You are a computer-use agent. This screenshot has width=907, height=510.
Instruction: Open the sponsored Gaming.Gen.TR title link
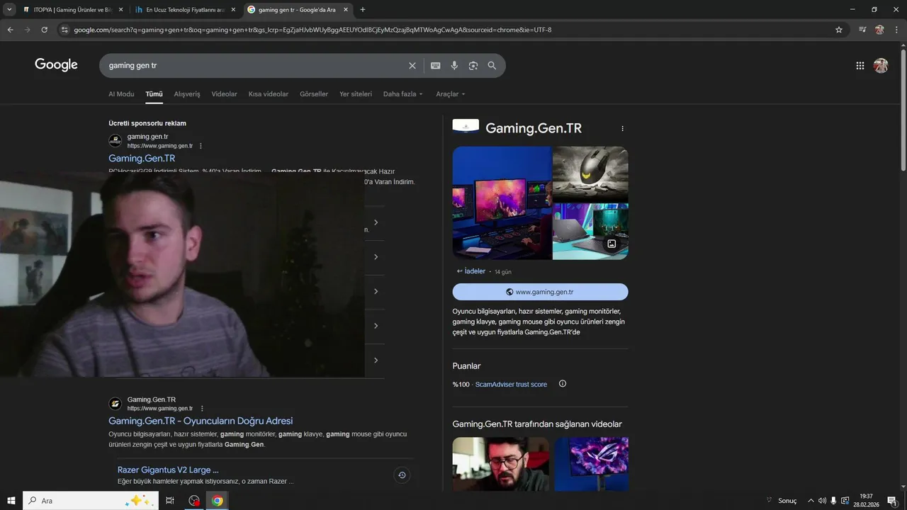tap(142, 159)
